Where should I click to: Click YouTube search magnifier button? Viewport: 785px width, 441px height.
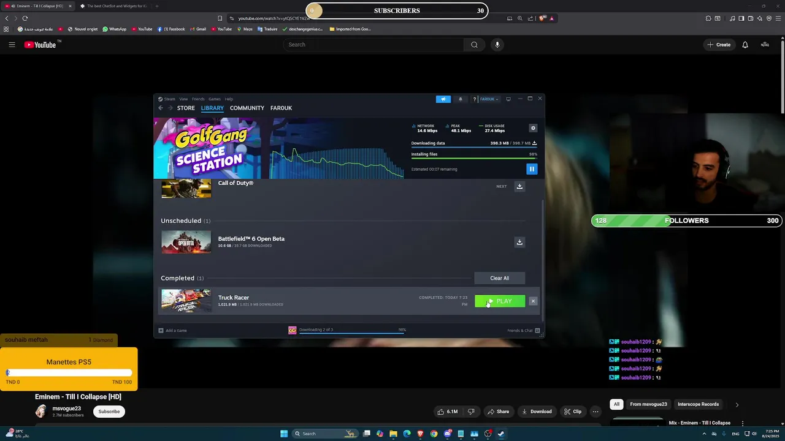(474, 45)
